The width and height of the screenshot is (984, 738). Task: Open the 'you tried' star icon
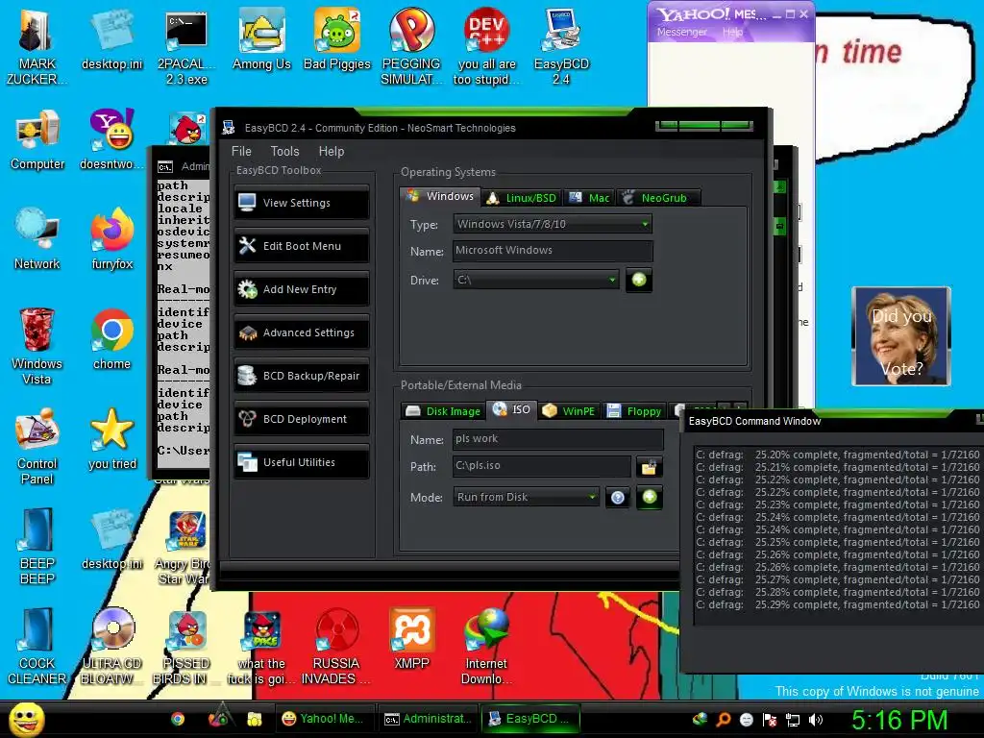[x=111, y=439]
